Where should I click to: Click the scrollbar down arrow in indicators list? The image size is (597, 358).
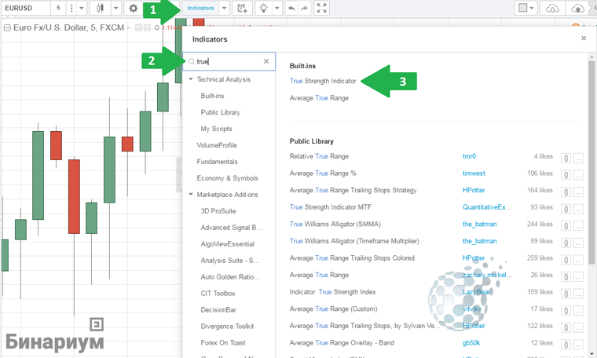pos(592,354)
